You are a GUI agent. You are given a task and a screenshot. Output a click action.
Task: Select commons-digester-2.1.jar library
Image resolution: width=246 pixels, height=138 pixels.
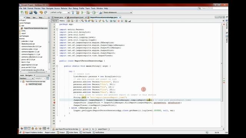point(30,52)
